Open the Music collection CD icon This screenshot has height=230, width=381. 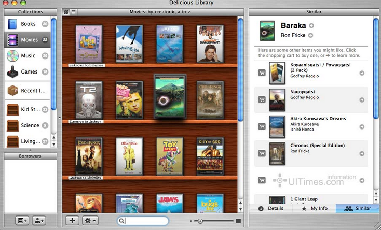(x=12, y=56)
